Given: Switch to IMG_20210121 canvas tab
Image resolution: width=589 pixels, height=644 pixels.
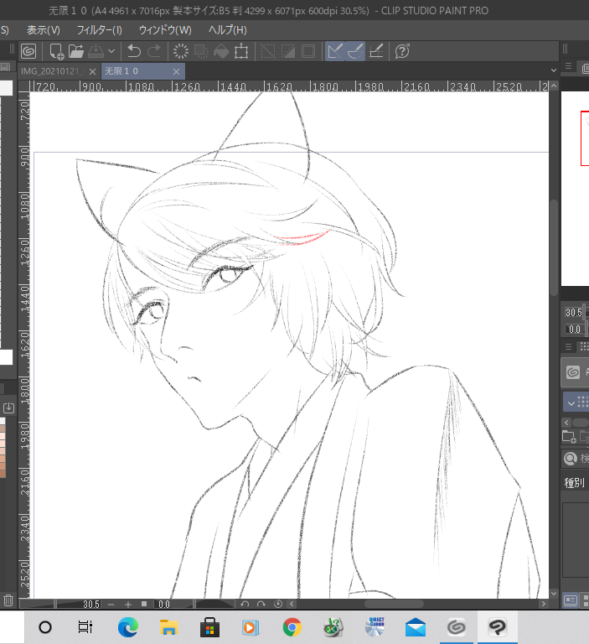Looking at the screenshot, I should [x=53, y=71].
